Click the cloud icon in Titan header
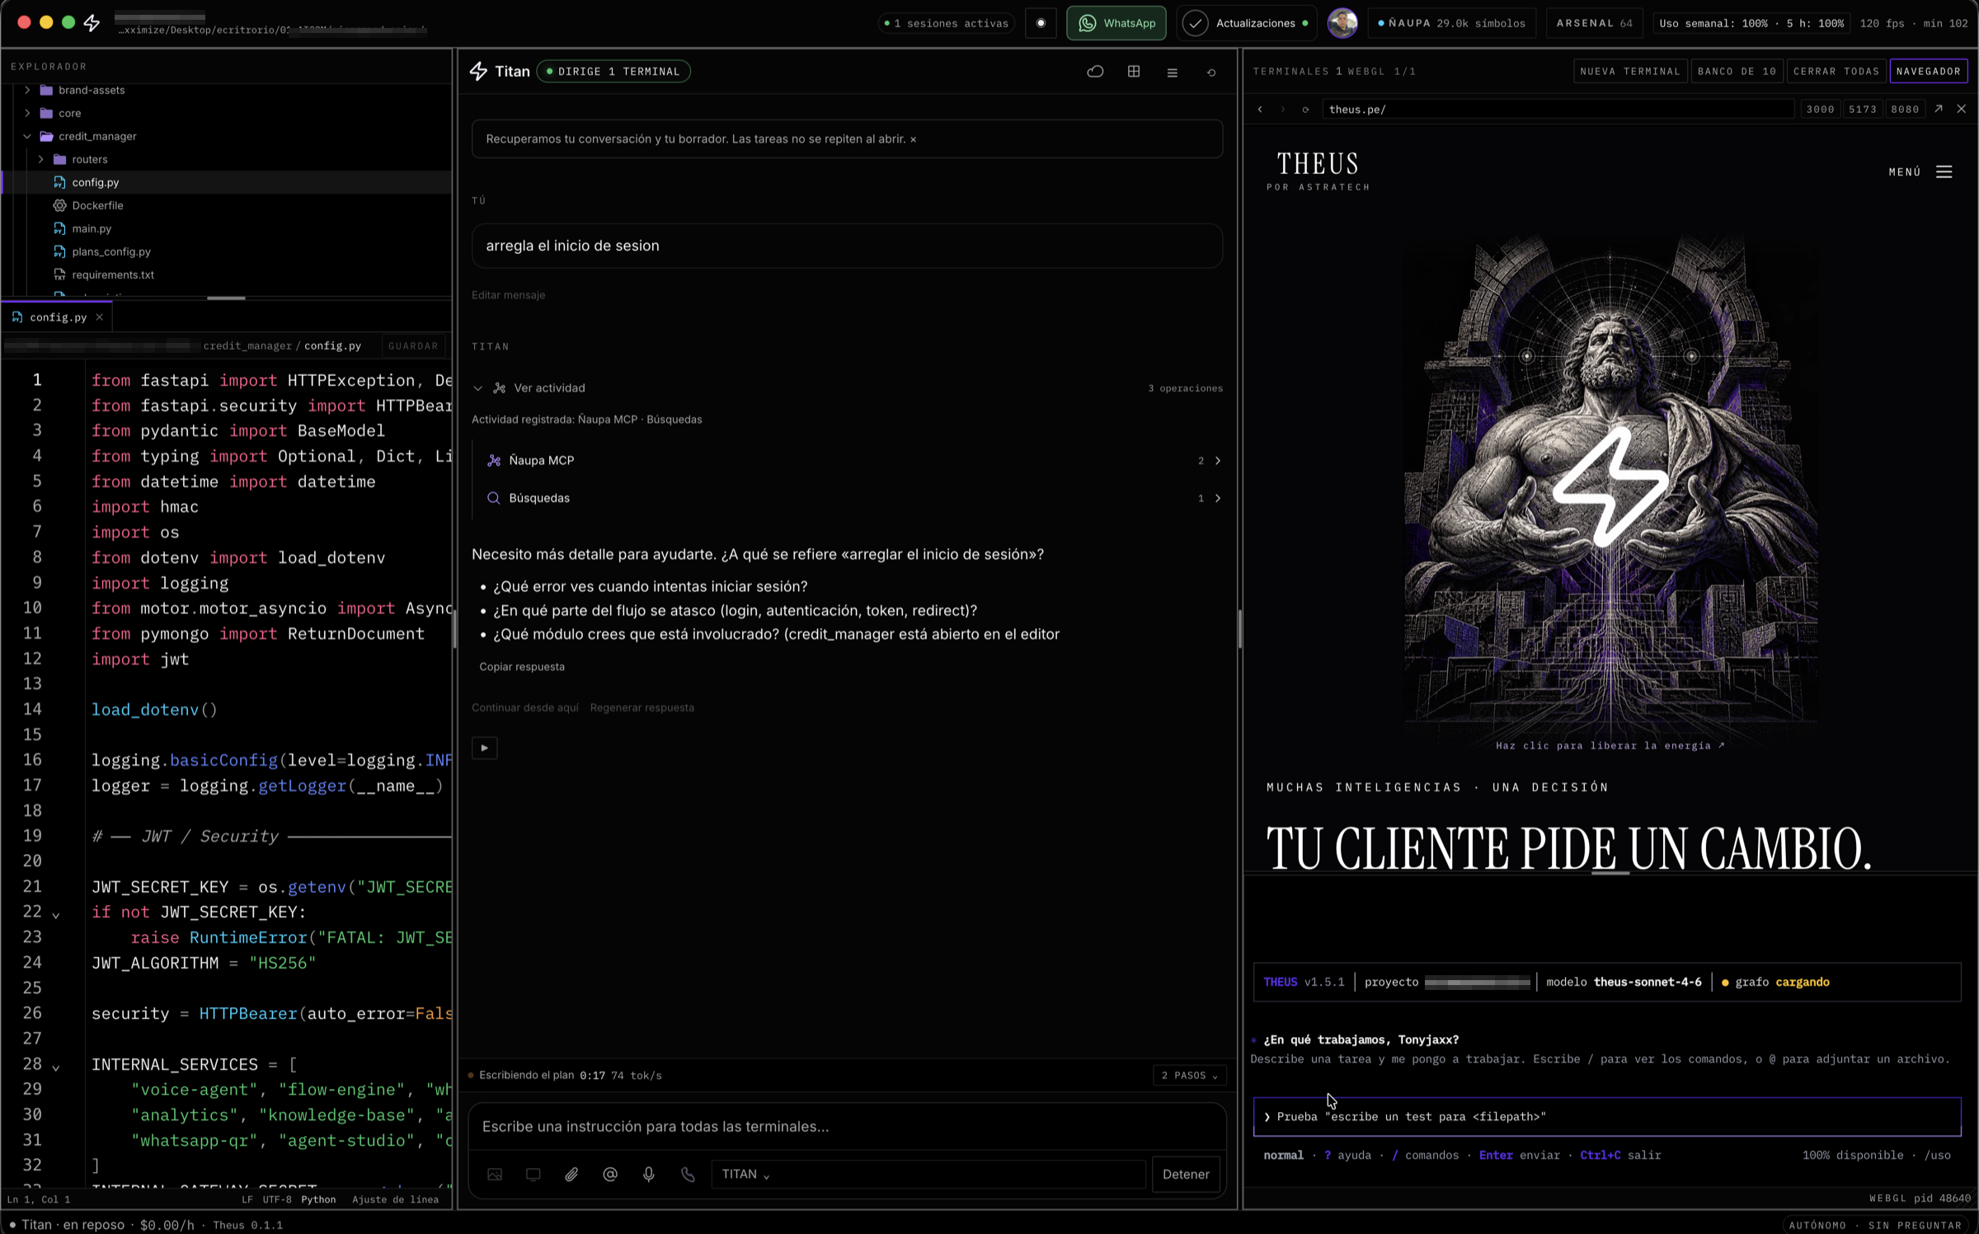 point(1095,72)
